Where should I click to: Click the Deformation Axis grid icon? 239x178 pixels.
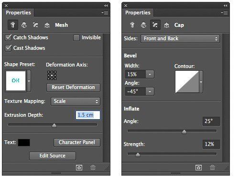click(52, 75)
